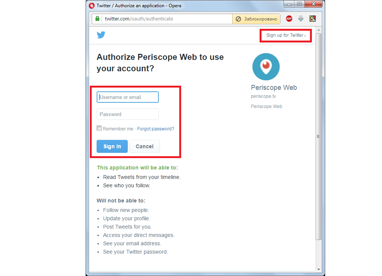
Task: Enable the Remember me checkbox
Action: coord(99,128)
